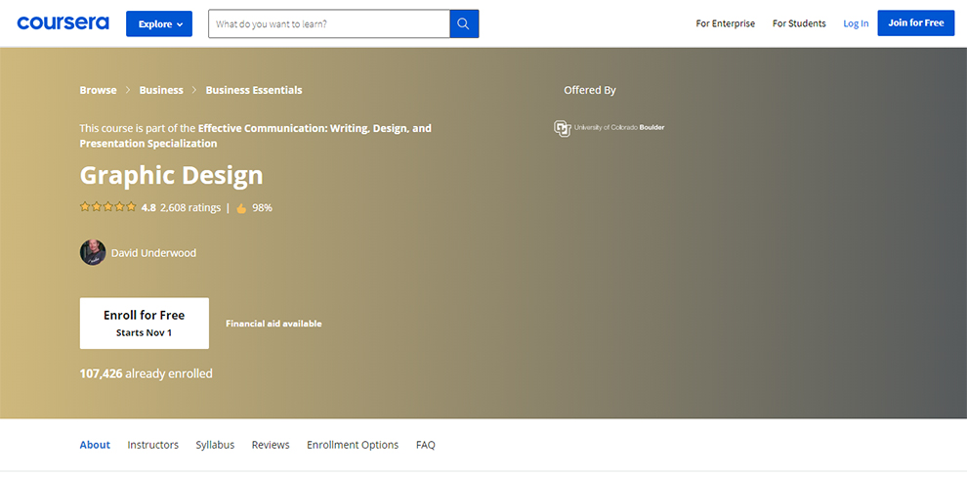Viewport: 967px width, 478px height.
Task: Switch to the FAQ tab
Action: tap(426, 445)
